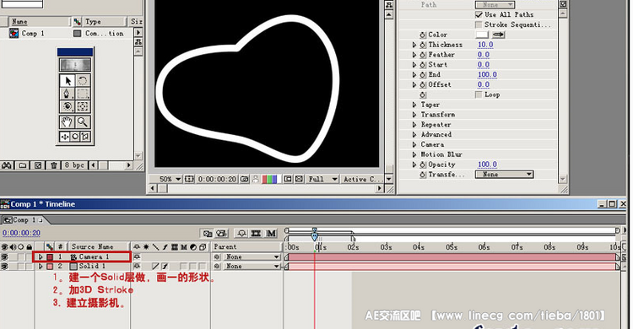Click the trash delete icon in Project
The width and height of the screenshot is (633, 329).
(x=53, y=165)
